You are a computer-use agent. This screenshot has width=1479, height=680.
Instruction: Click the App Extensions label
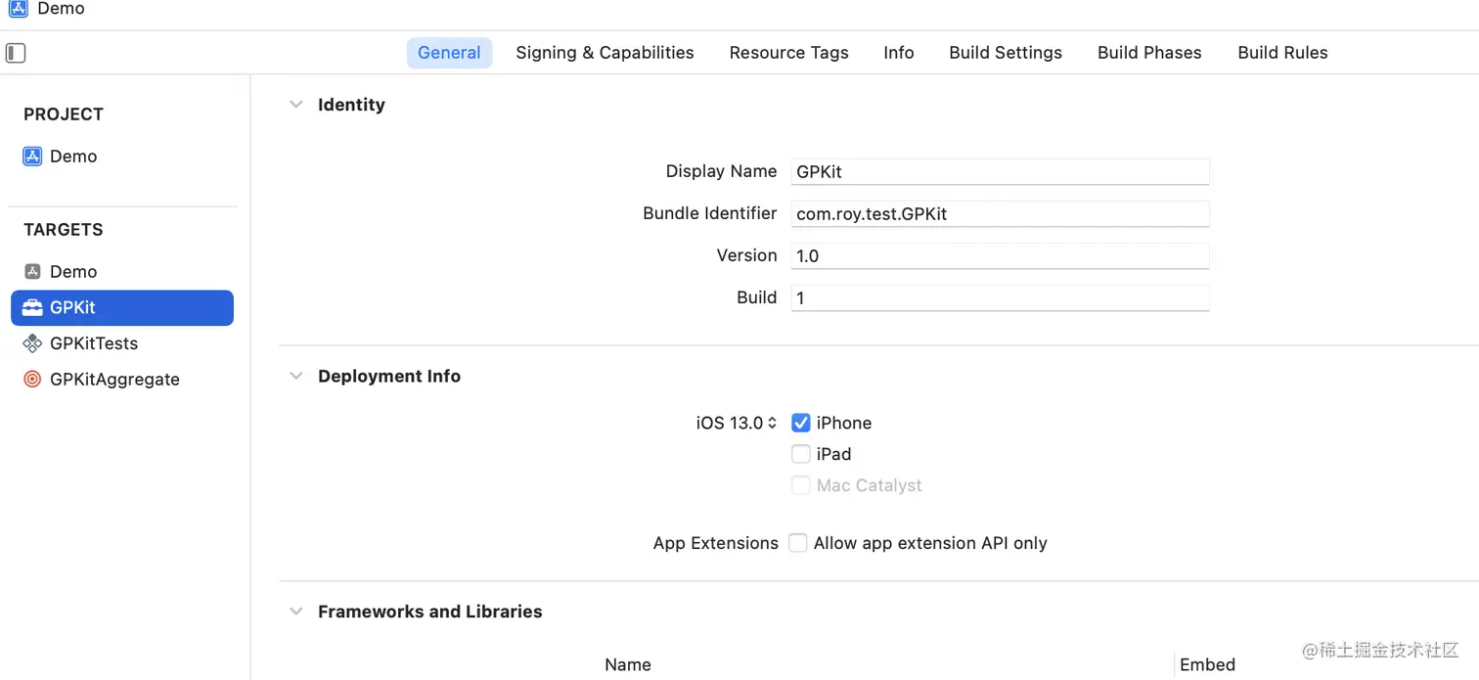[715, 543]
